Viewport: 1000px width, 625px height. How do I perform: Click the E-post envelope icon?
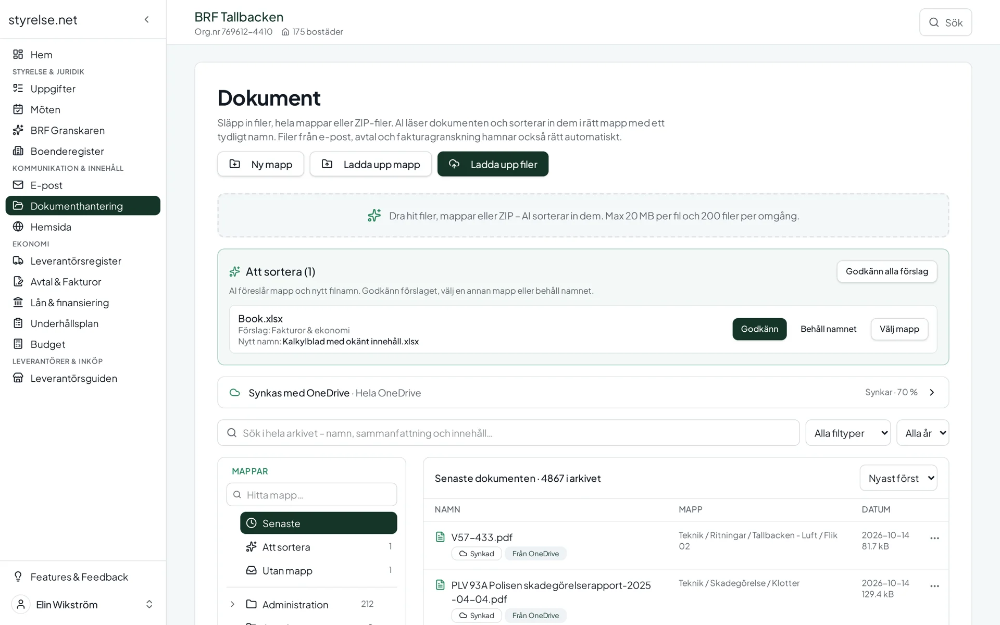(18, 185)
